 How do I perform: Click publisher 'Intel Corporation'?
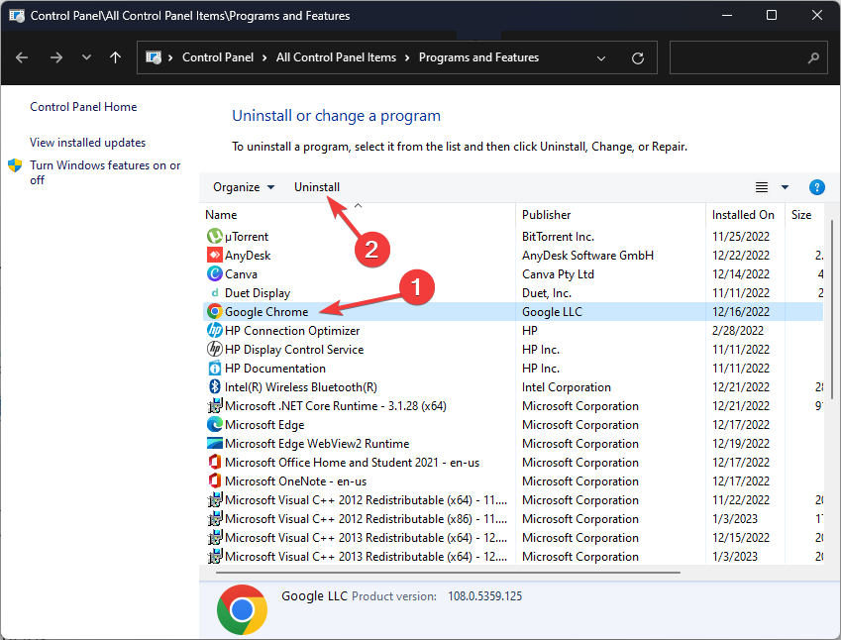pos(567,386)
